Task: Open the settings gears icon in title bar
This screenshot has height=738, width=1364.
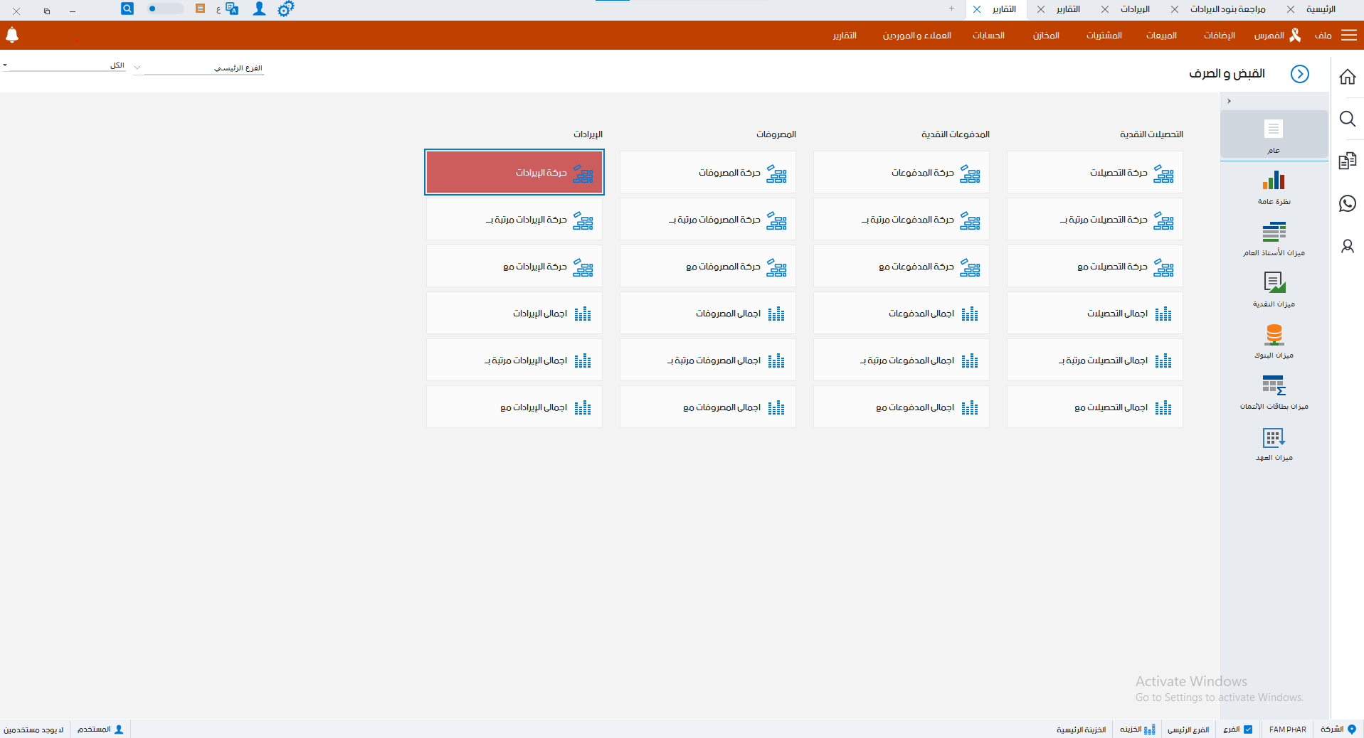Action: (285, 9)
